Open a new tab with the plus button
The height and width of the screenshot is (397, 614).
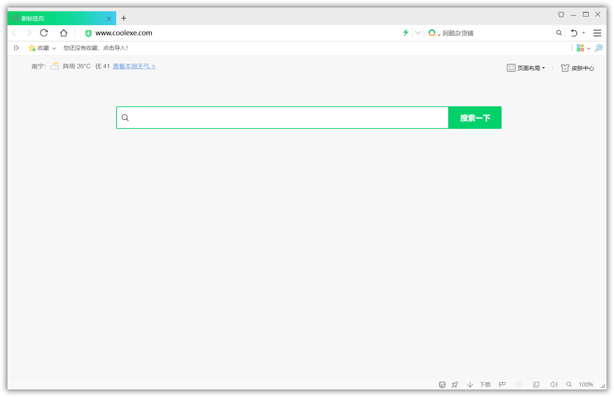pos(124,18)
